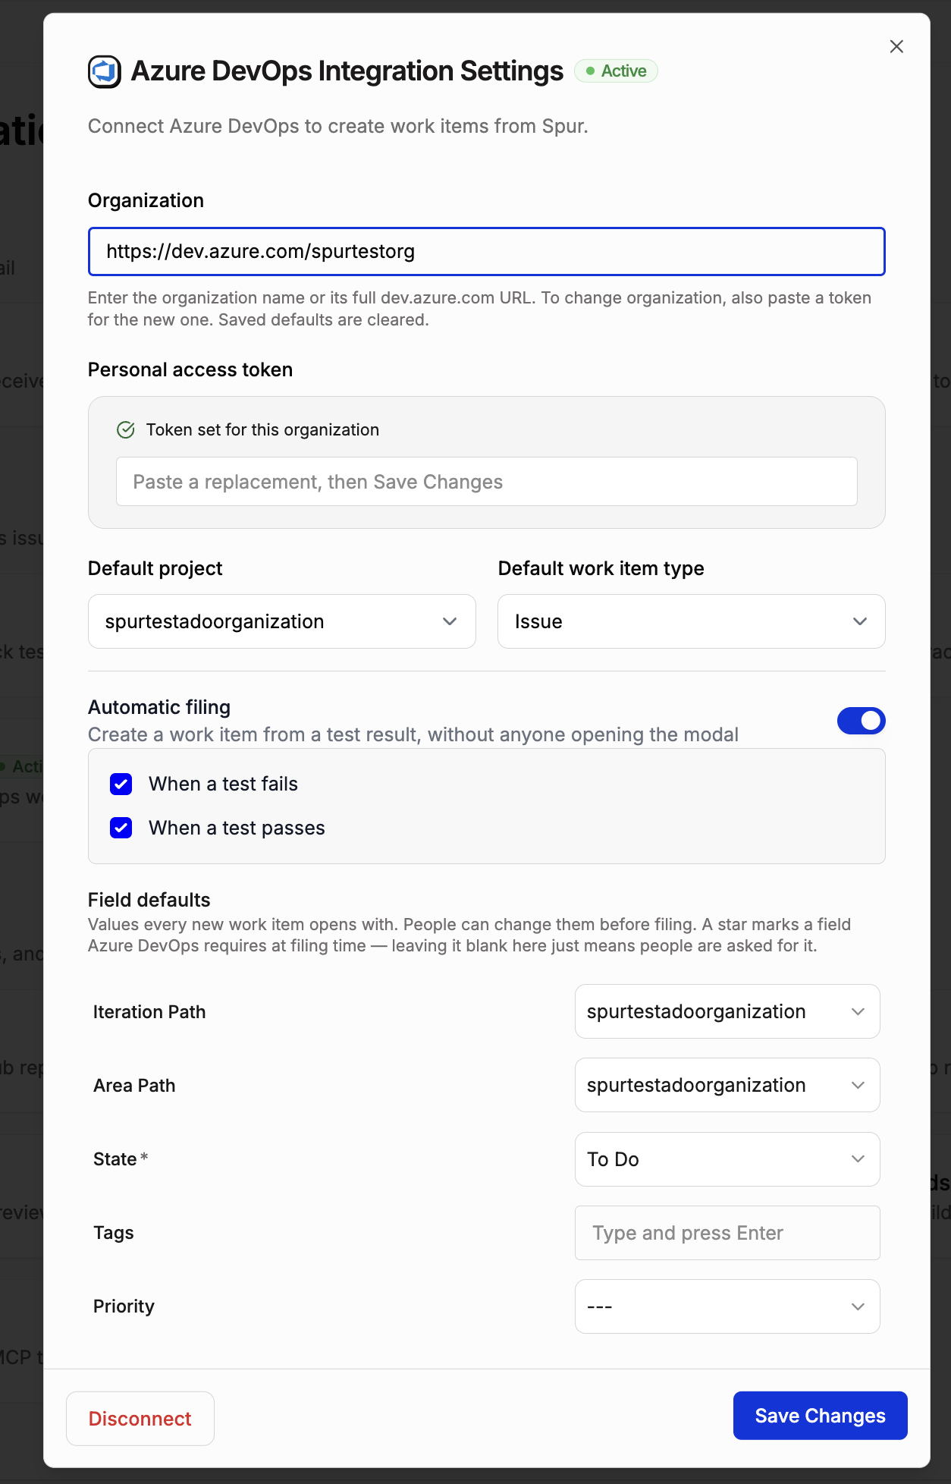Click the green token-set checkmark icon
Image resolution: width=951 pixels, height=1484 pixels.
pyautogui.click(x=126, y=430)
